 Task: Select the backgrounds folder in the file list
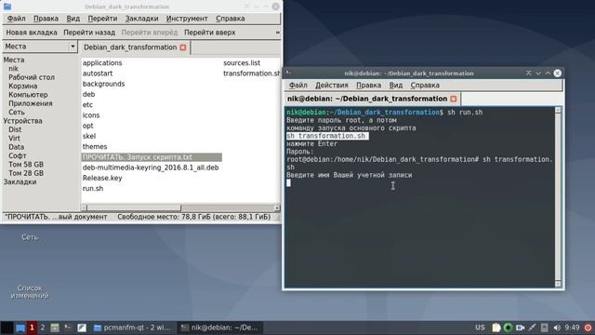(x=103, y=84)
